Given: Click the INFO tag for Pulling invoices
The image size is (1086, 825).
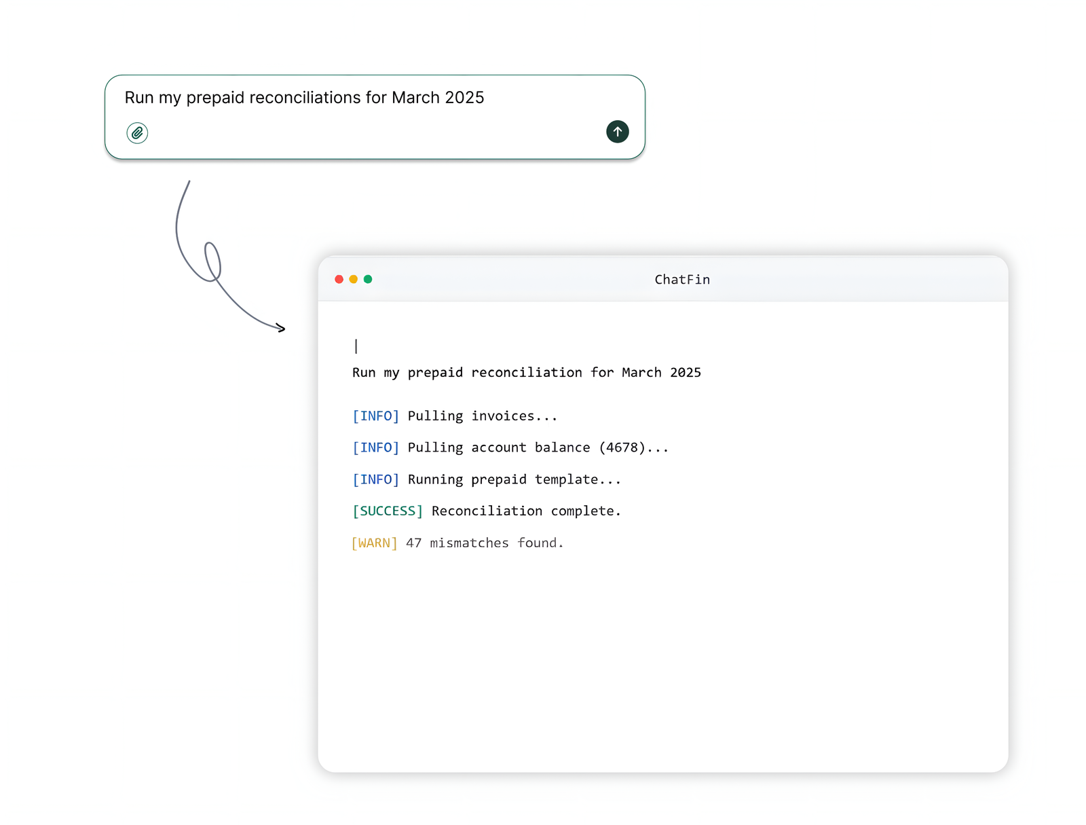Looking at the screenshot, I should [x=375, y=416].
